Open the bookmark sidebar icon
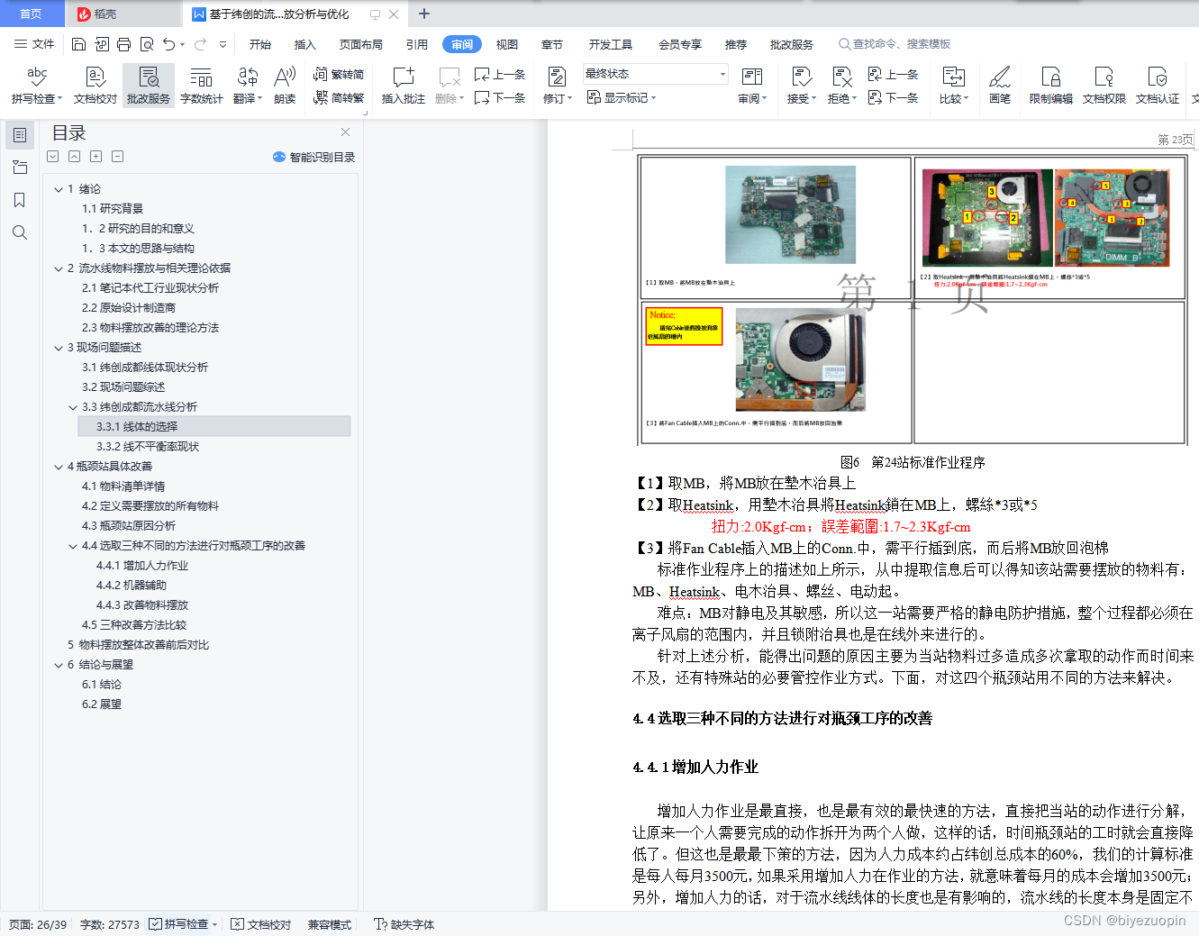The height and width of the screenshot is (936, 1199). point(19,200)
